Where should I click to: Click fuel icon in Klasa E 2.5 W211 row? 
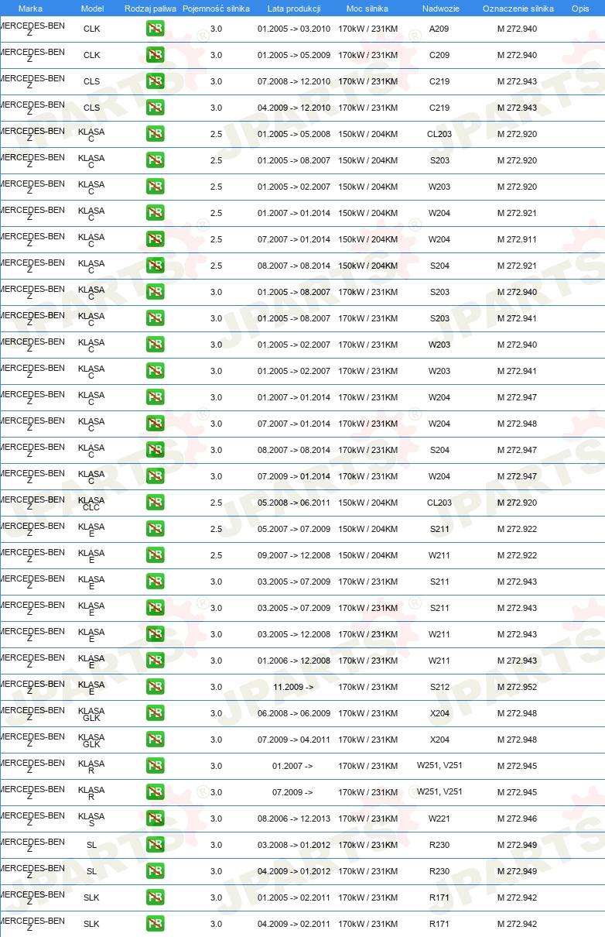(155, 556)
